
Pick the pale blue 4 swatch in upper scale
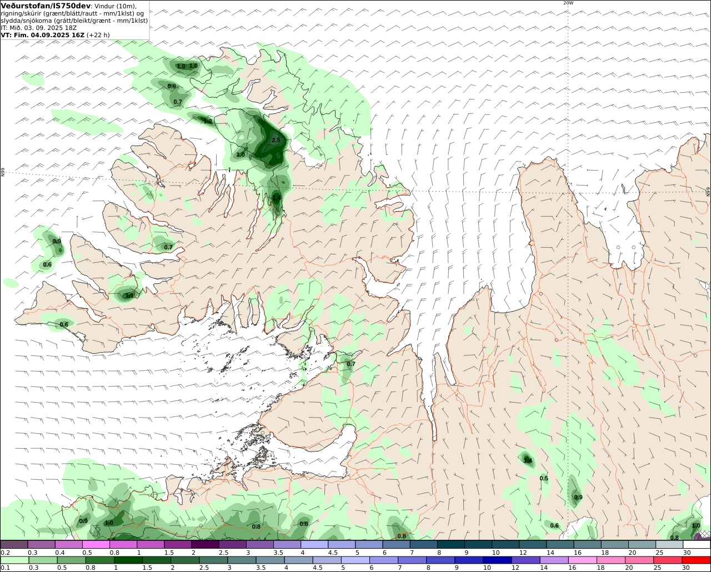[x=314, y=544]
